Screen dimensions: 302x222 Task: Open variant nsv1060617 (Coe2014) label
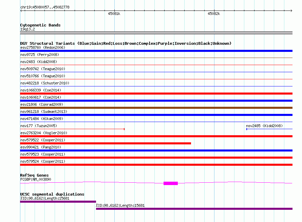point(41,97)
